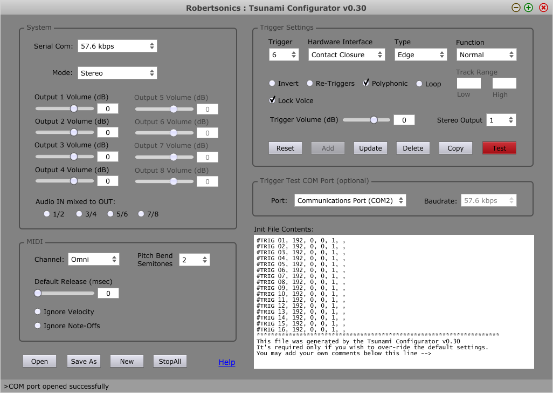Click the Output 4 Volume slider handle
Image resolution: width=553 pixels, height=393 pixels.
coord(74,181)
